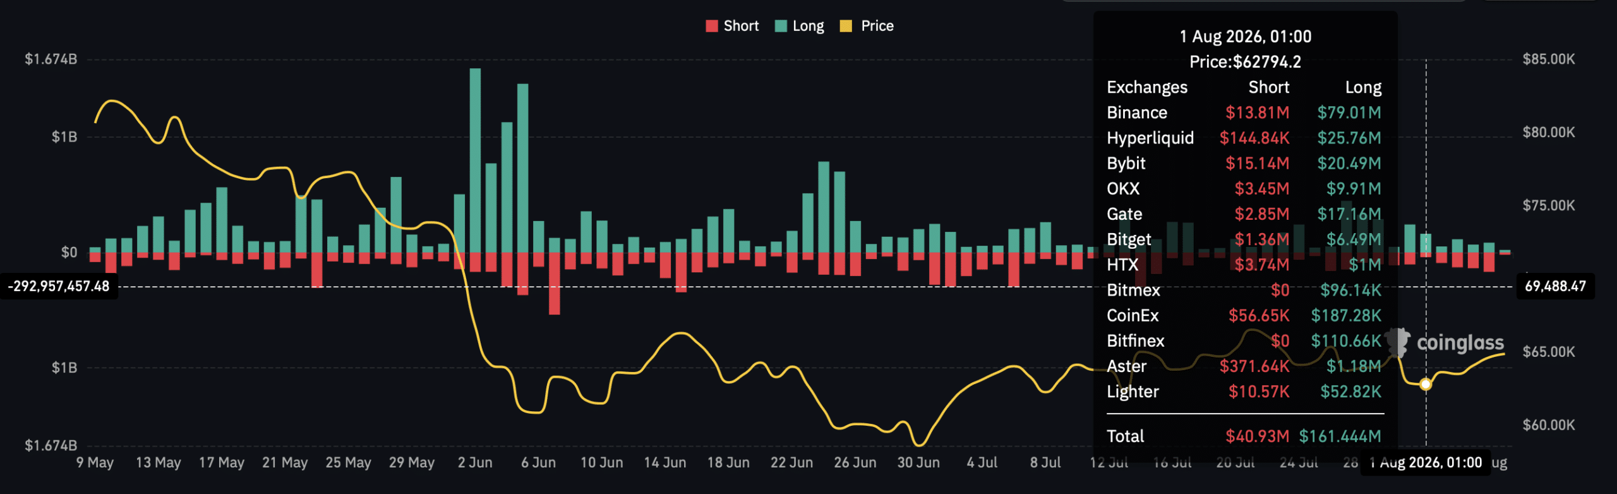This screenshot has width=1617, height=494.
Task: Click the "2 Jun" date axis label
Action: (475, 462)
